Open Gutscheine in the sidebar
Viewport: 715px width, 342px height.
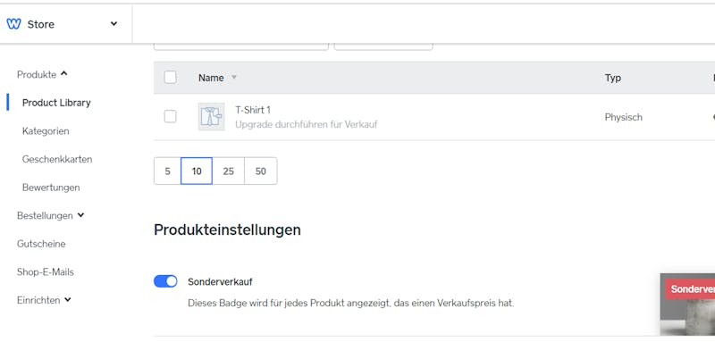(41, 244)
